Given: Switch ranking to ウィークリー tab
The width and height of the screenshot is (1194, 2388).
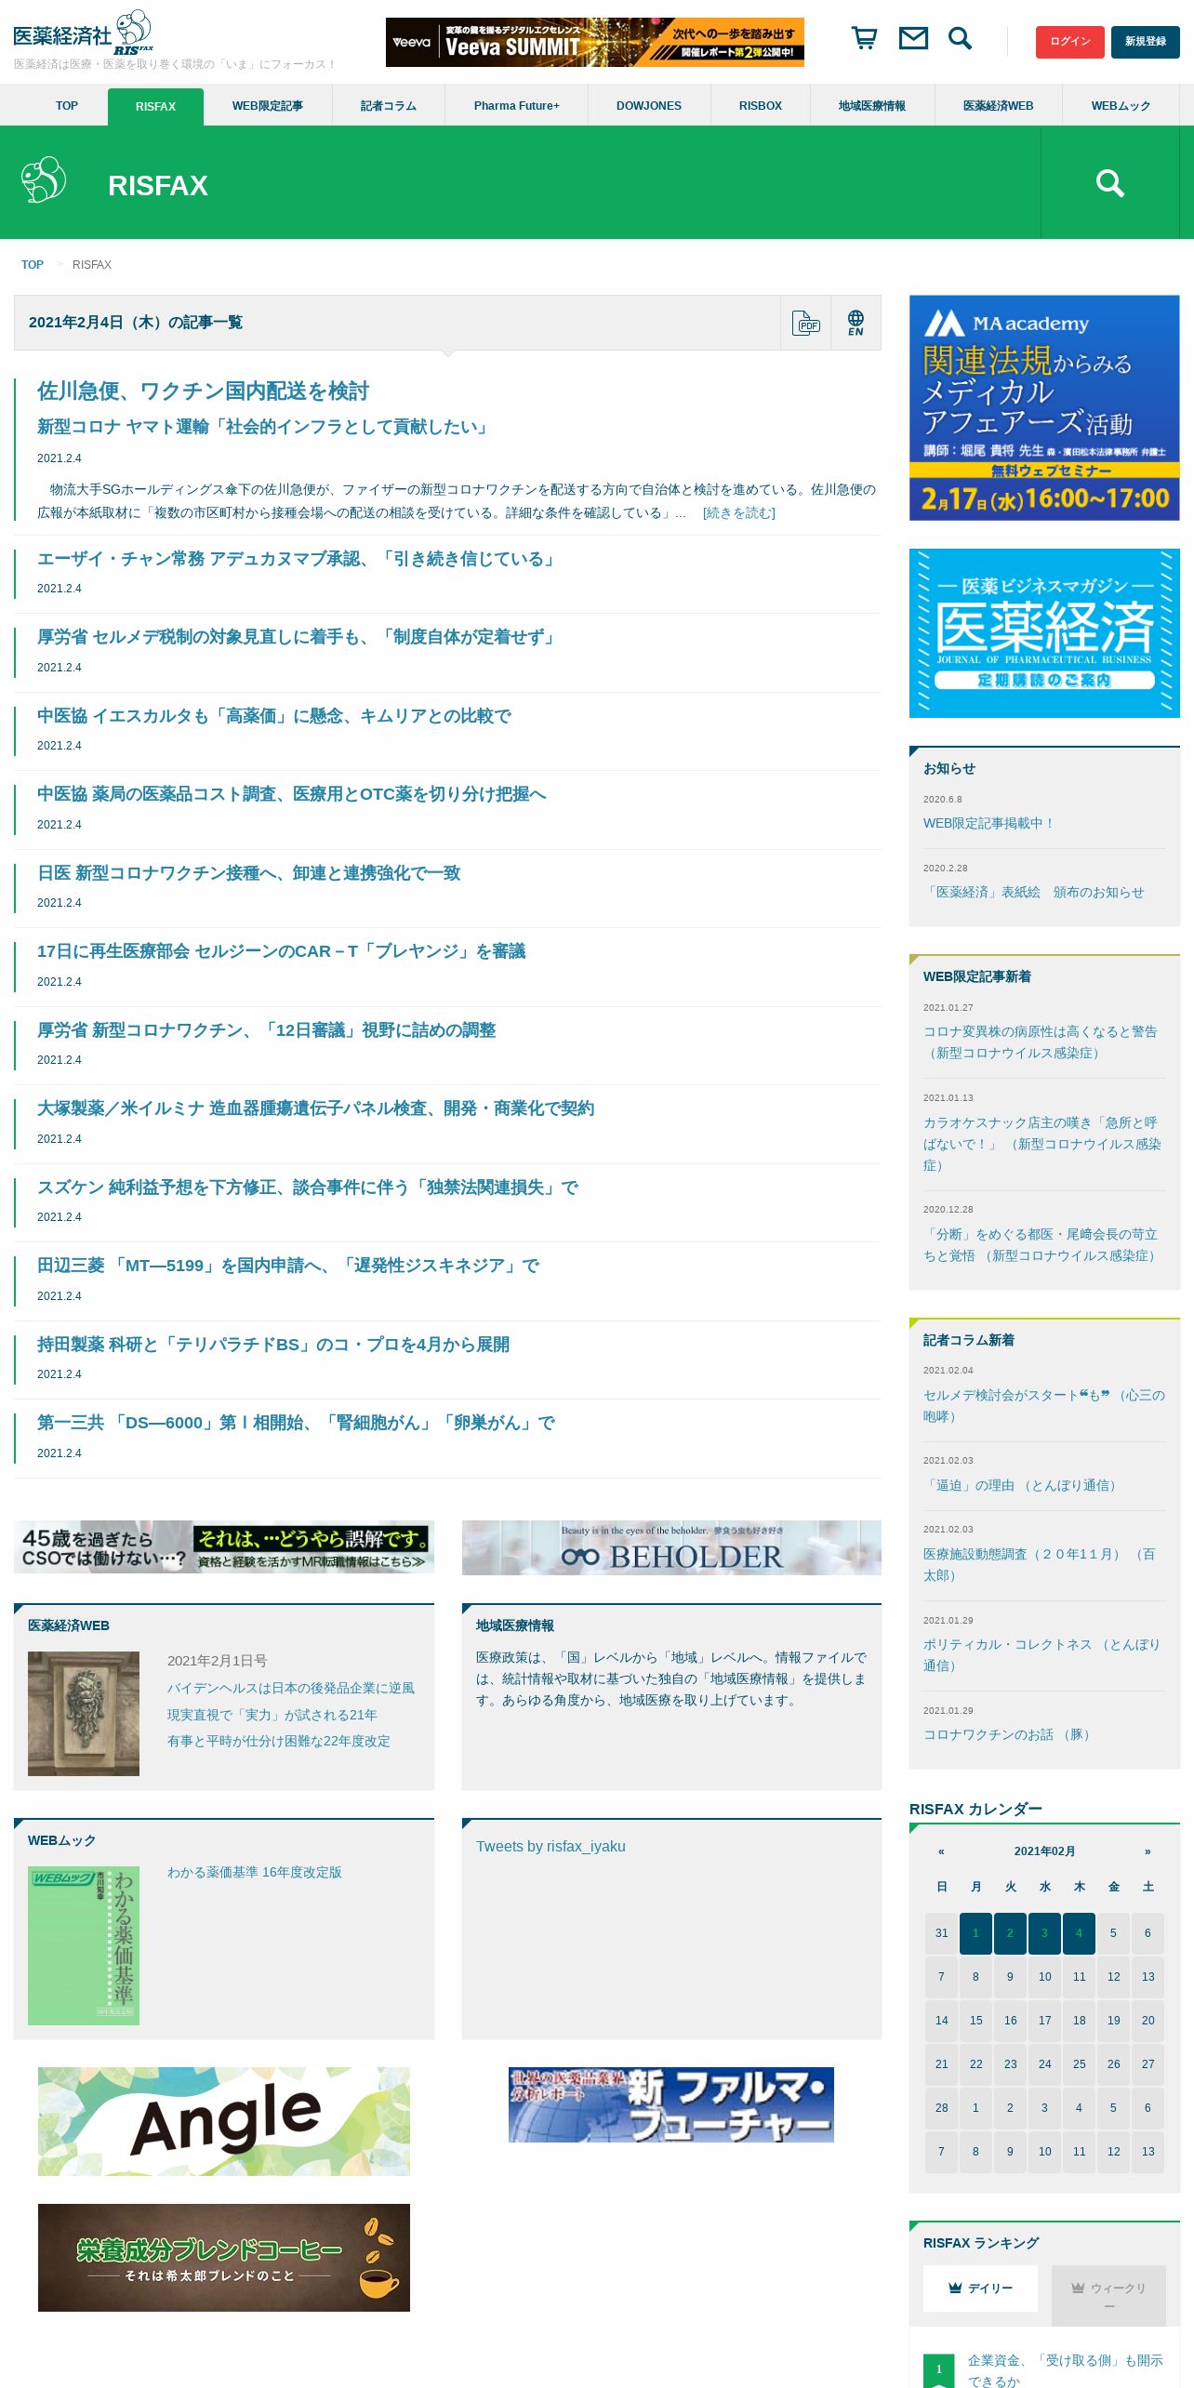Looking at the screenshot, I should pyautogui.click(x=1108, y=2295).
